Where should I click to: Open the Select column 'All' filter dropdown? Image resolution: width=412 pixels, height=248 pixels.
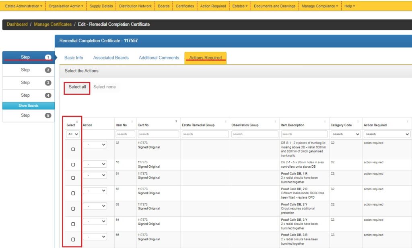click(73, 134)
